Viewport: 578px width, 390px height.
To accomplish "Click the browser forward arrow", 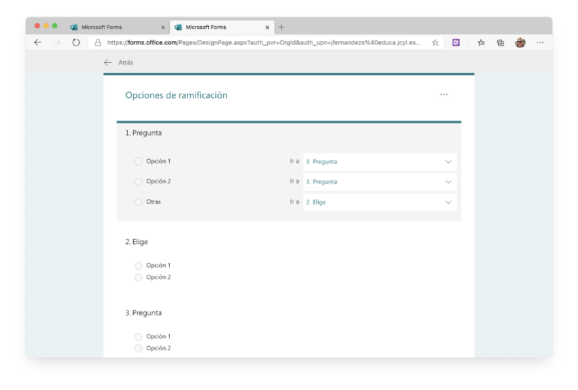I will pyautogui.click(x=57, y=43).
